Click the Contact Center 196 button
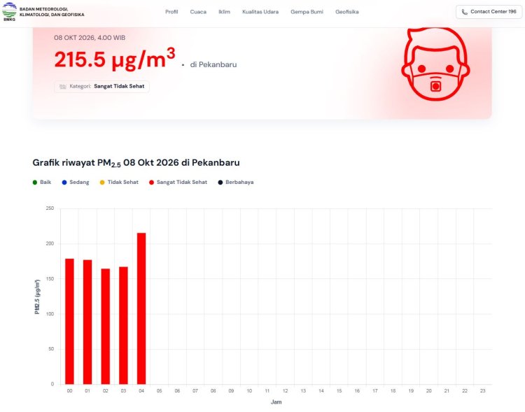Viewport: 525px width, 412px height. point(489,12)
